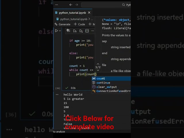Viewport: 184px width, 138px height.
Task: Click 'hello World' output line
Action: pos(73,95)
